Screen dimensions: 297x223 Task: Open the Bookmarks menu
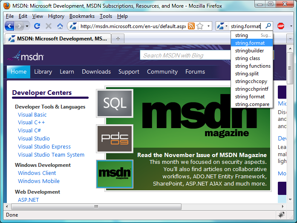[x=82, y=16]
